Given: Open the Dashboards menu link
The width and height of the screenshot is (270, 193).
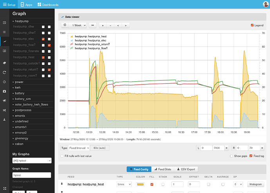Looking at the screenshot, I should pyautogui.click(x=48, y=5).
